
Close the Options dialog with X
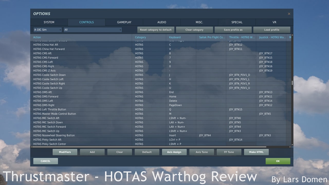[289, 14]
